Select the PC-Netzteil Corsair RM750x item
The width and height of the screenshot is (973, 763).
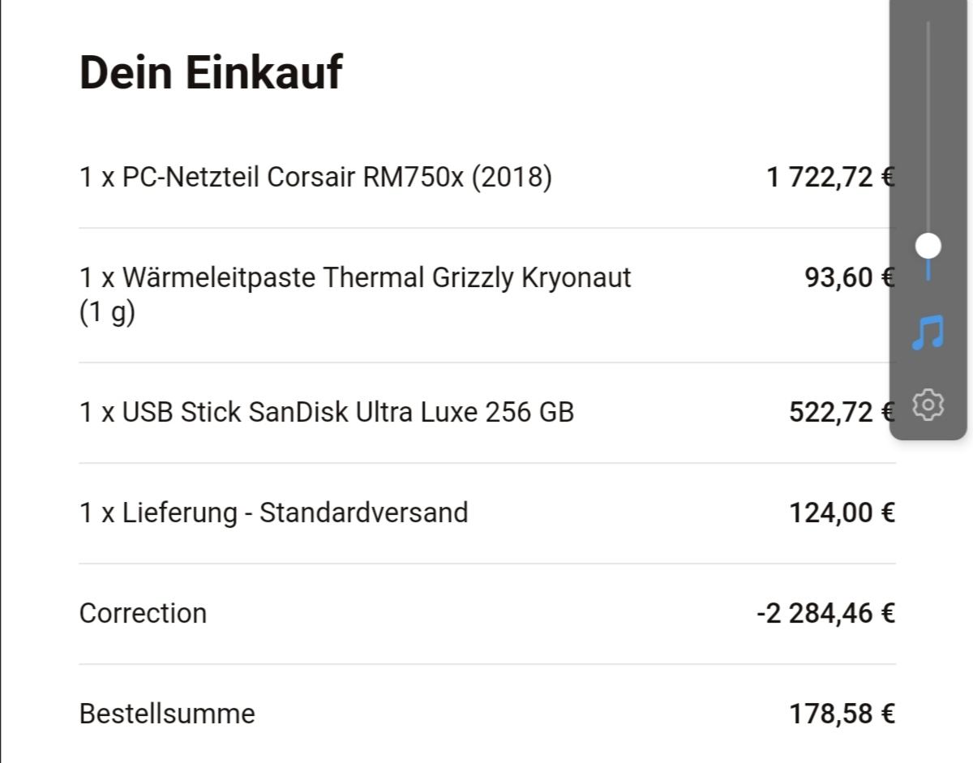coord(315,177)
